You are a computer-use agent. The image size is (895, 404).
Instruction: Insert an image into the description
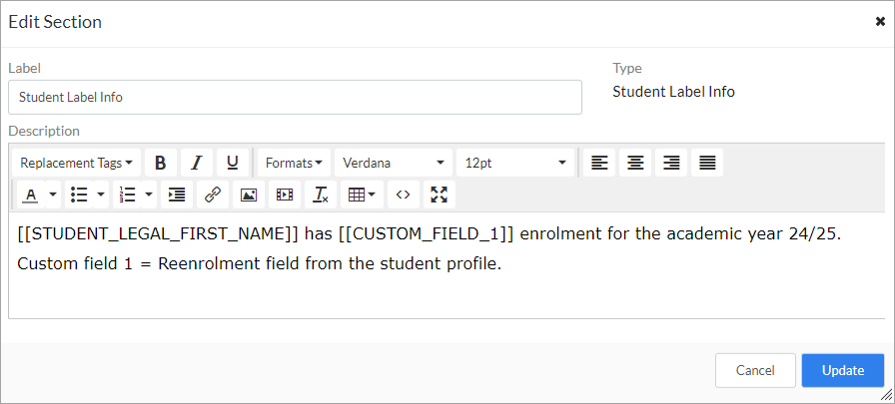point(249,195)
